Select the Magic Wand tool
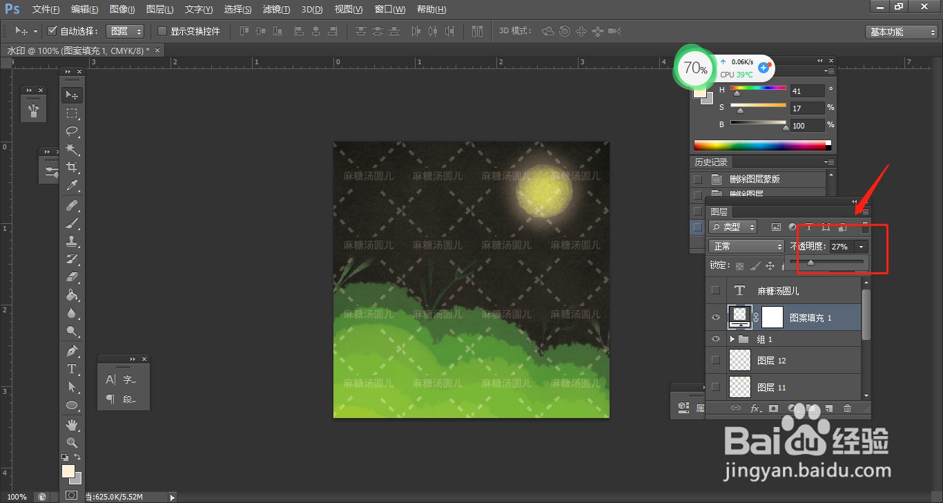This screenshot has width=943, height=503. tap(72, 149)
